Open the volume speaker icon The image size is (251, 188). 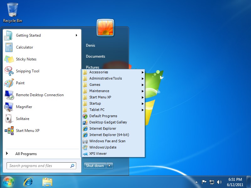pyautogui.click(x=219, y=182)
